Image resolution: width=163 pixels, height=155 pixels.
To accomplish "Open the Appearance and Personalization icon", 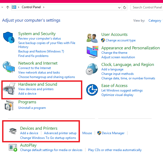I will [x=92, y=51].
